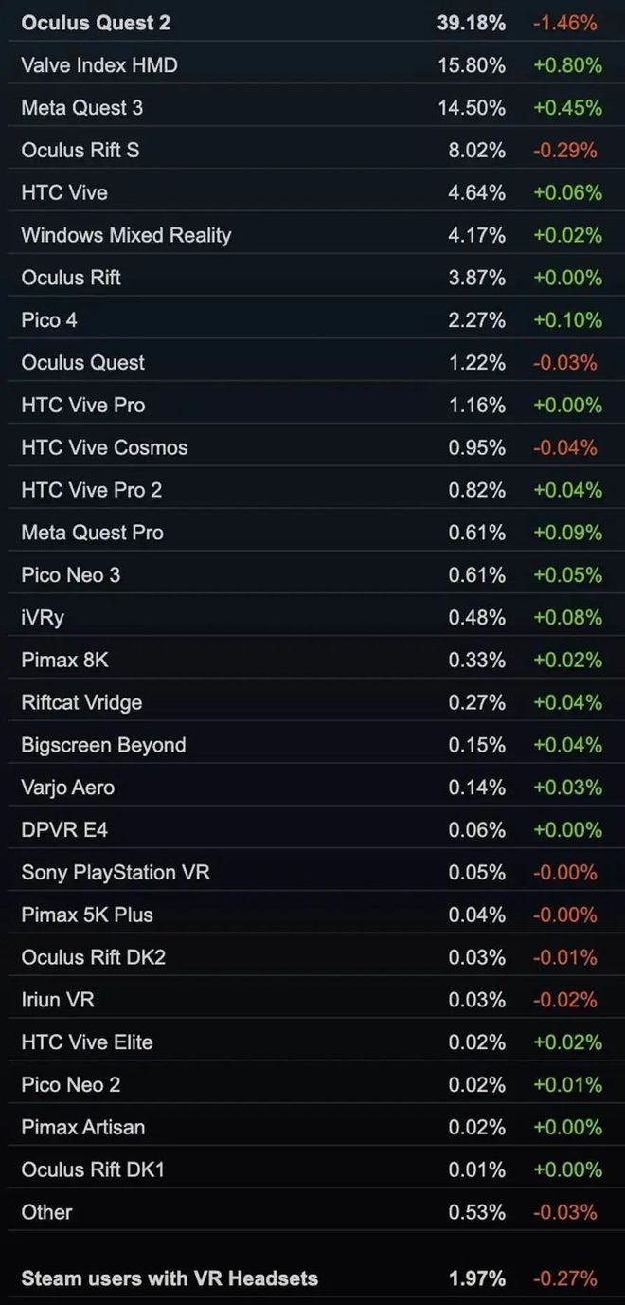Image resolution: width=625 pixels, height=1305 pixels.
Task: Select the Meta Quest 3 headset row
Action: (312, 107)
